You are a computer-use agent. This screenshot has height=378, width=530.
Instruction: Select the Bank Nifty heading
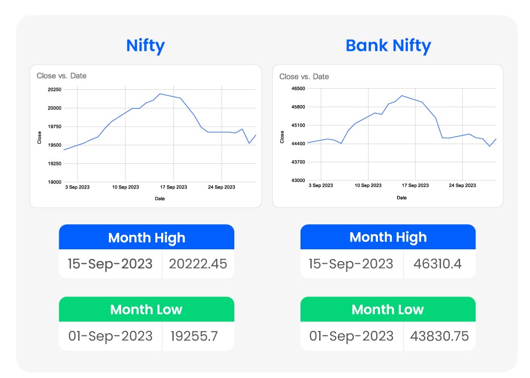388,45
